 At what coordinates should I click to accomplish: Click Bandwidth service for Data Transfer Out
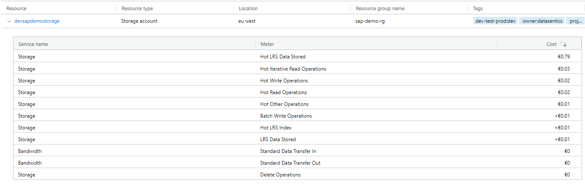(30, 163)
